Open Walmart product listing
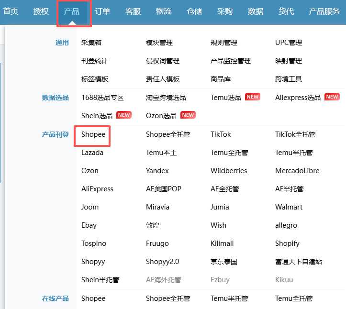Image resolution: width=346 pixels, height=309 pixels. tap(289, 207)
